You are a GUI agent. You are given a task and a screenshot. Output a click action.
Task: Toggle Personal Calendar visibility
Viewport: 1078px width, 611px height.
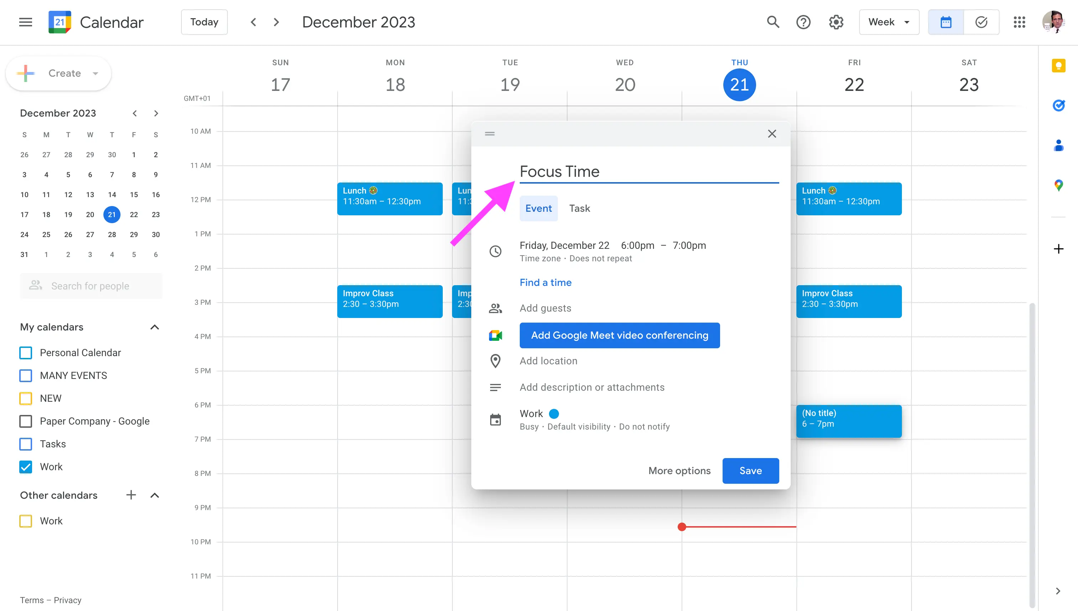tap(26, 353)
